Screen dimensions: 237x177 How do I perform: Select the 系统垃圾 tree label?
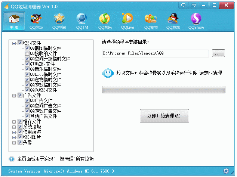(32, 127)
